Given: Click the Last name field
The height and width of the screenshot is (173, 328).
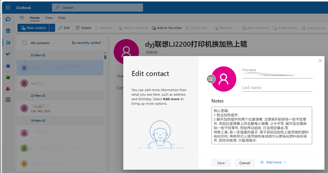Looking at the screenshot, I should pyautogui.click(x=277, y=88).
